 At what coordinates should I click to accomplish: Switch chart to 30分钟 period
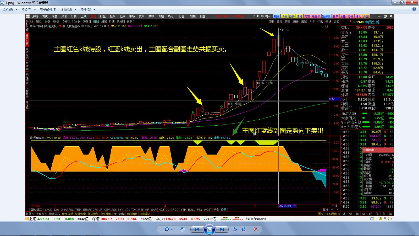(x=76, y=22)
